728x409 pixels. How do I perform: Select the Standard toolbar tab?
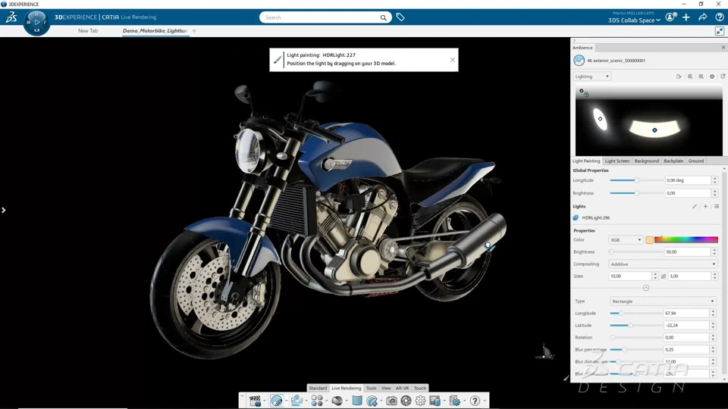tap(318, 388)
